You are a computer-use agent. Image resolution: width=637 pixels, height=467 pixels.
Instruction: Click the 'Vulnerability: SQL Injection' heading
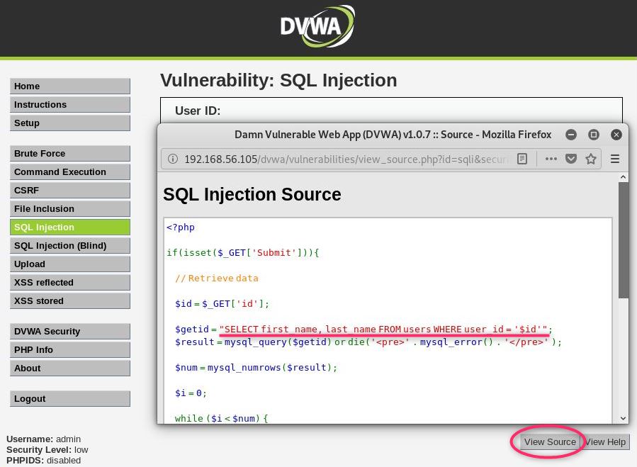[278, 80]
